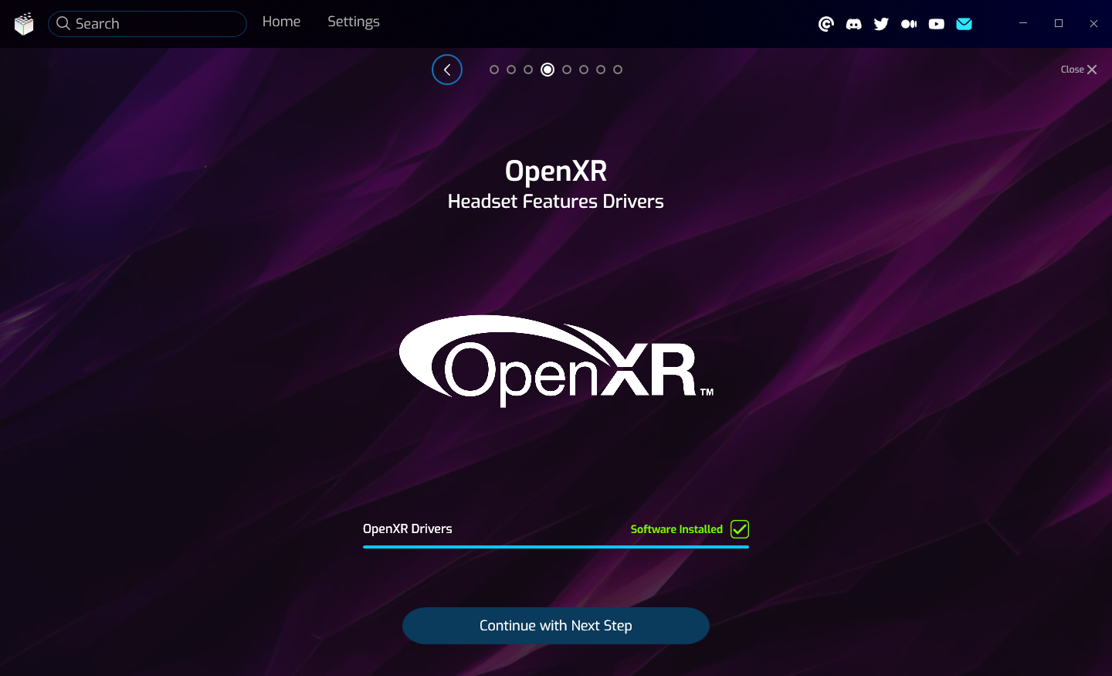Close the application window
The height and width of the screenshot is (676, 1112).
pyautogui.click(x=1093, y=24)
